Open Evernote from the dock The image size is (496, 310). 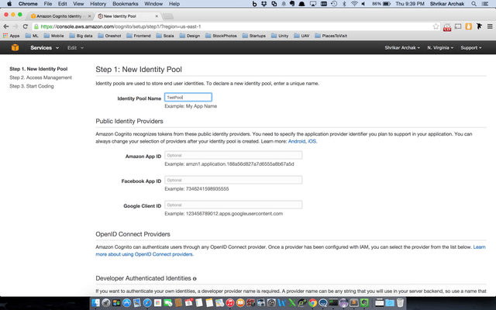coord(364,303)
